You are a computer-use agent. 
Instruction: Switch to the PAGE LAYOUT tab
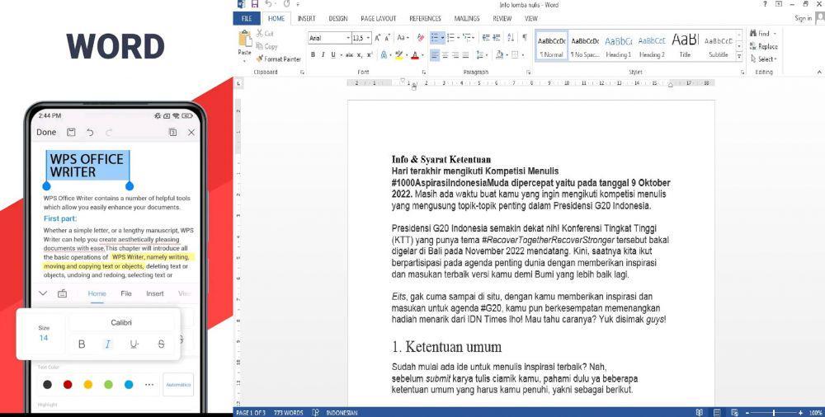pyautogui.click(x=379, y=18)
